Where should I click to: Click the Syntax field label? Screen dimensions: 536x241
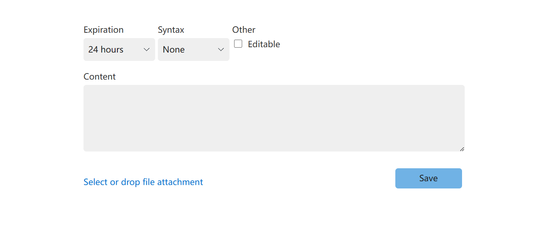(171, 30)
